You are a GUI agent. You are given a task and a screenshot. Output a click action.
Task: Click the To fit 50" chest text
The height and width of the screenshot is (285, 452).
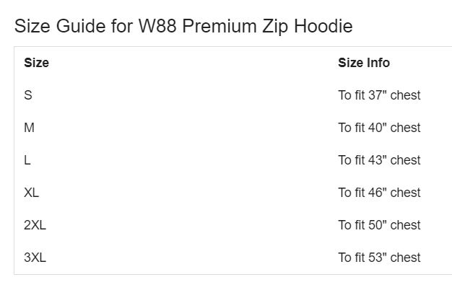pos(379,225)
